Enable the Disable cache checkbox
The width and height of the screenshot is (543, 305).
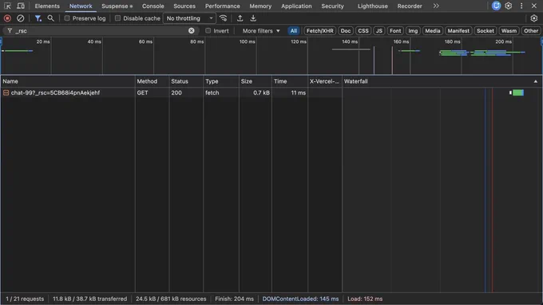pyautogui.click(x=117, y=18)
